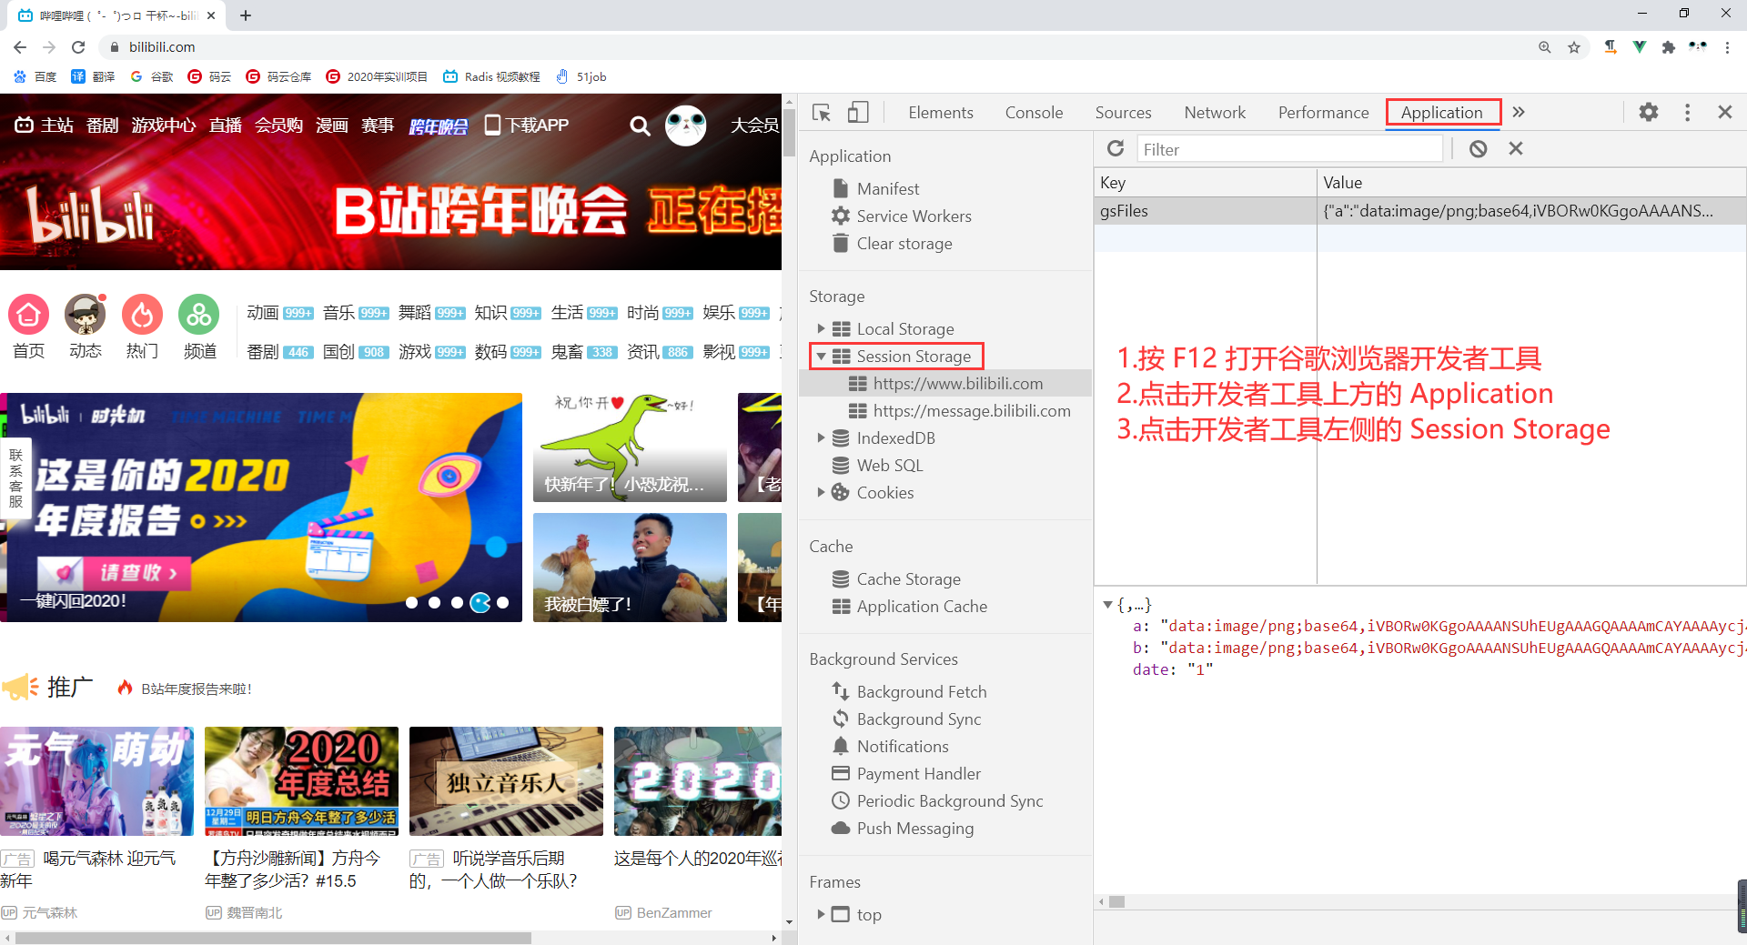Switch to the Network tab
The width and height of the screenshot is (1747, 945).
pyautogui.click(x=1215, y=112)
